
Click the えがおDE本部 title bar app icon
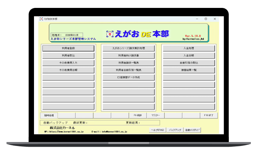point(41,19)
